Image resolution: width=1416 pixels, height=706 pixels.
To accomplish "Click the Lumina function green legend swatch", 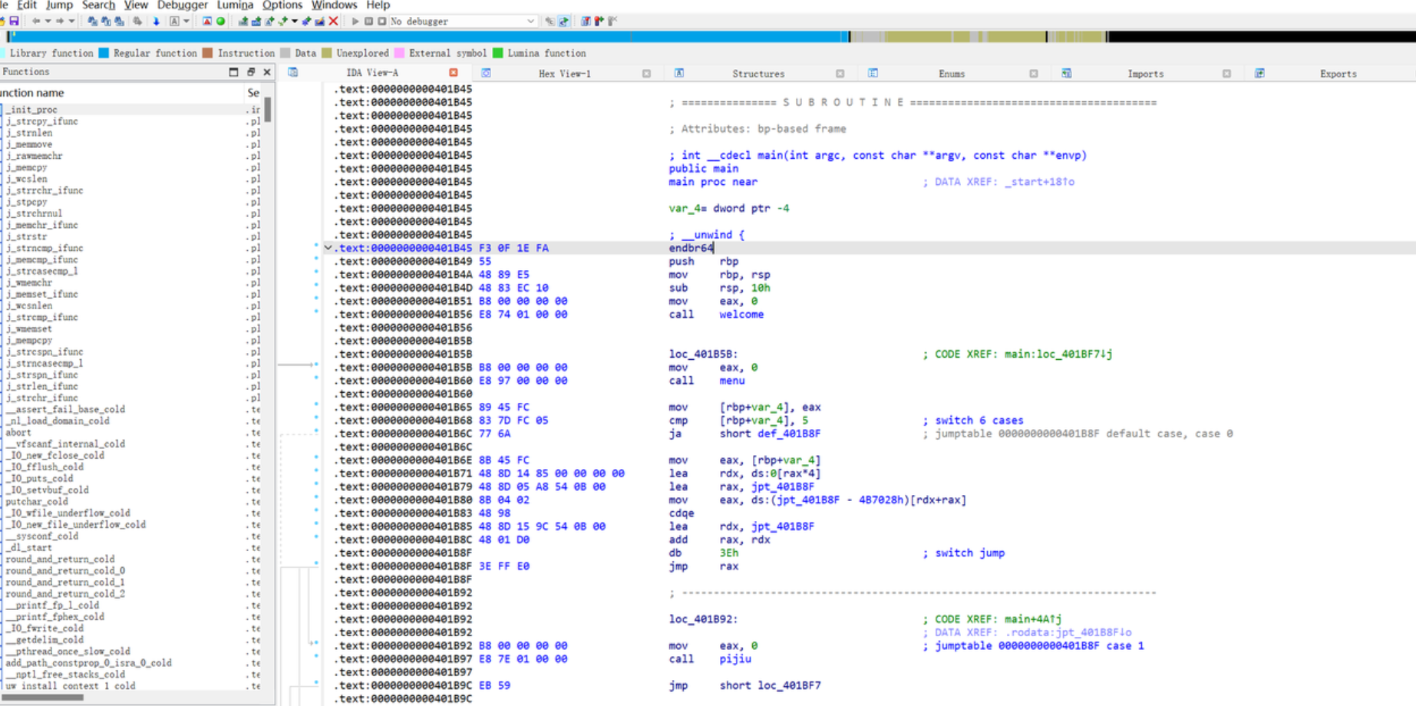I will (497, 53).
